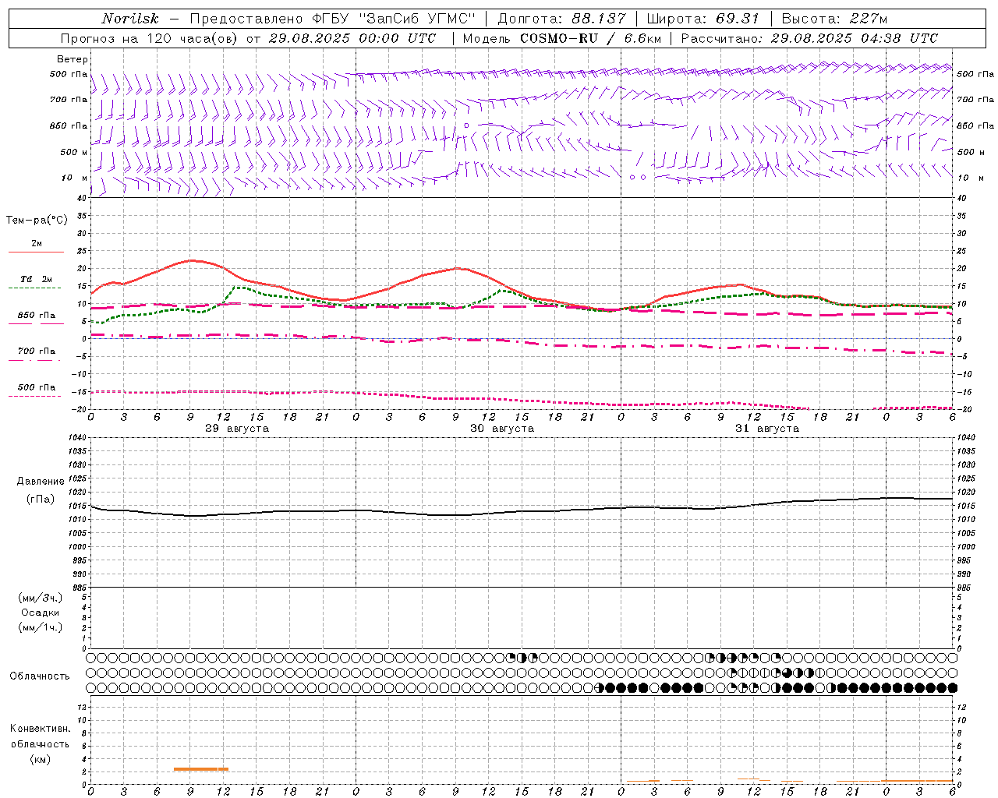Click the Осадки precipitation label
The image size is (998, 798).
41,613
